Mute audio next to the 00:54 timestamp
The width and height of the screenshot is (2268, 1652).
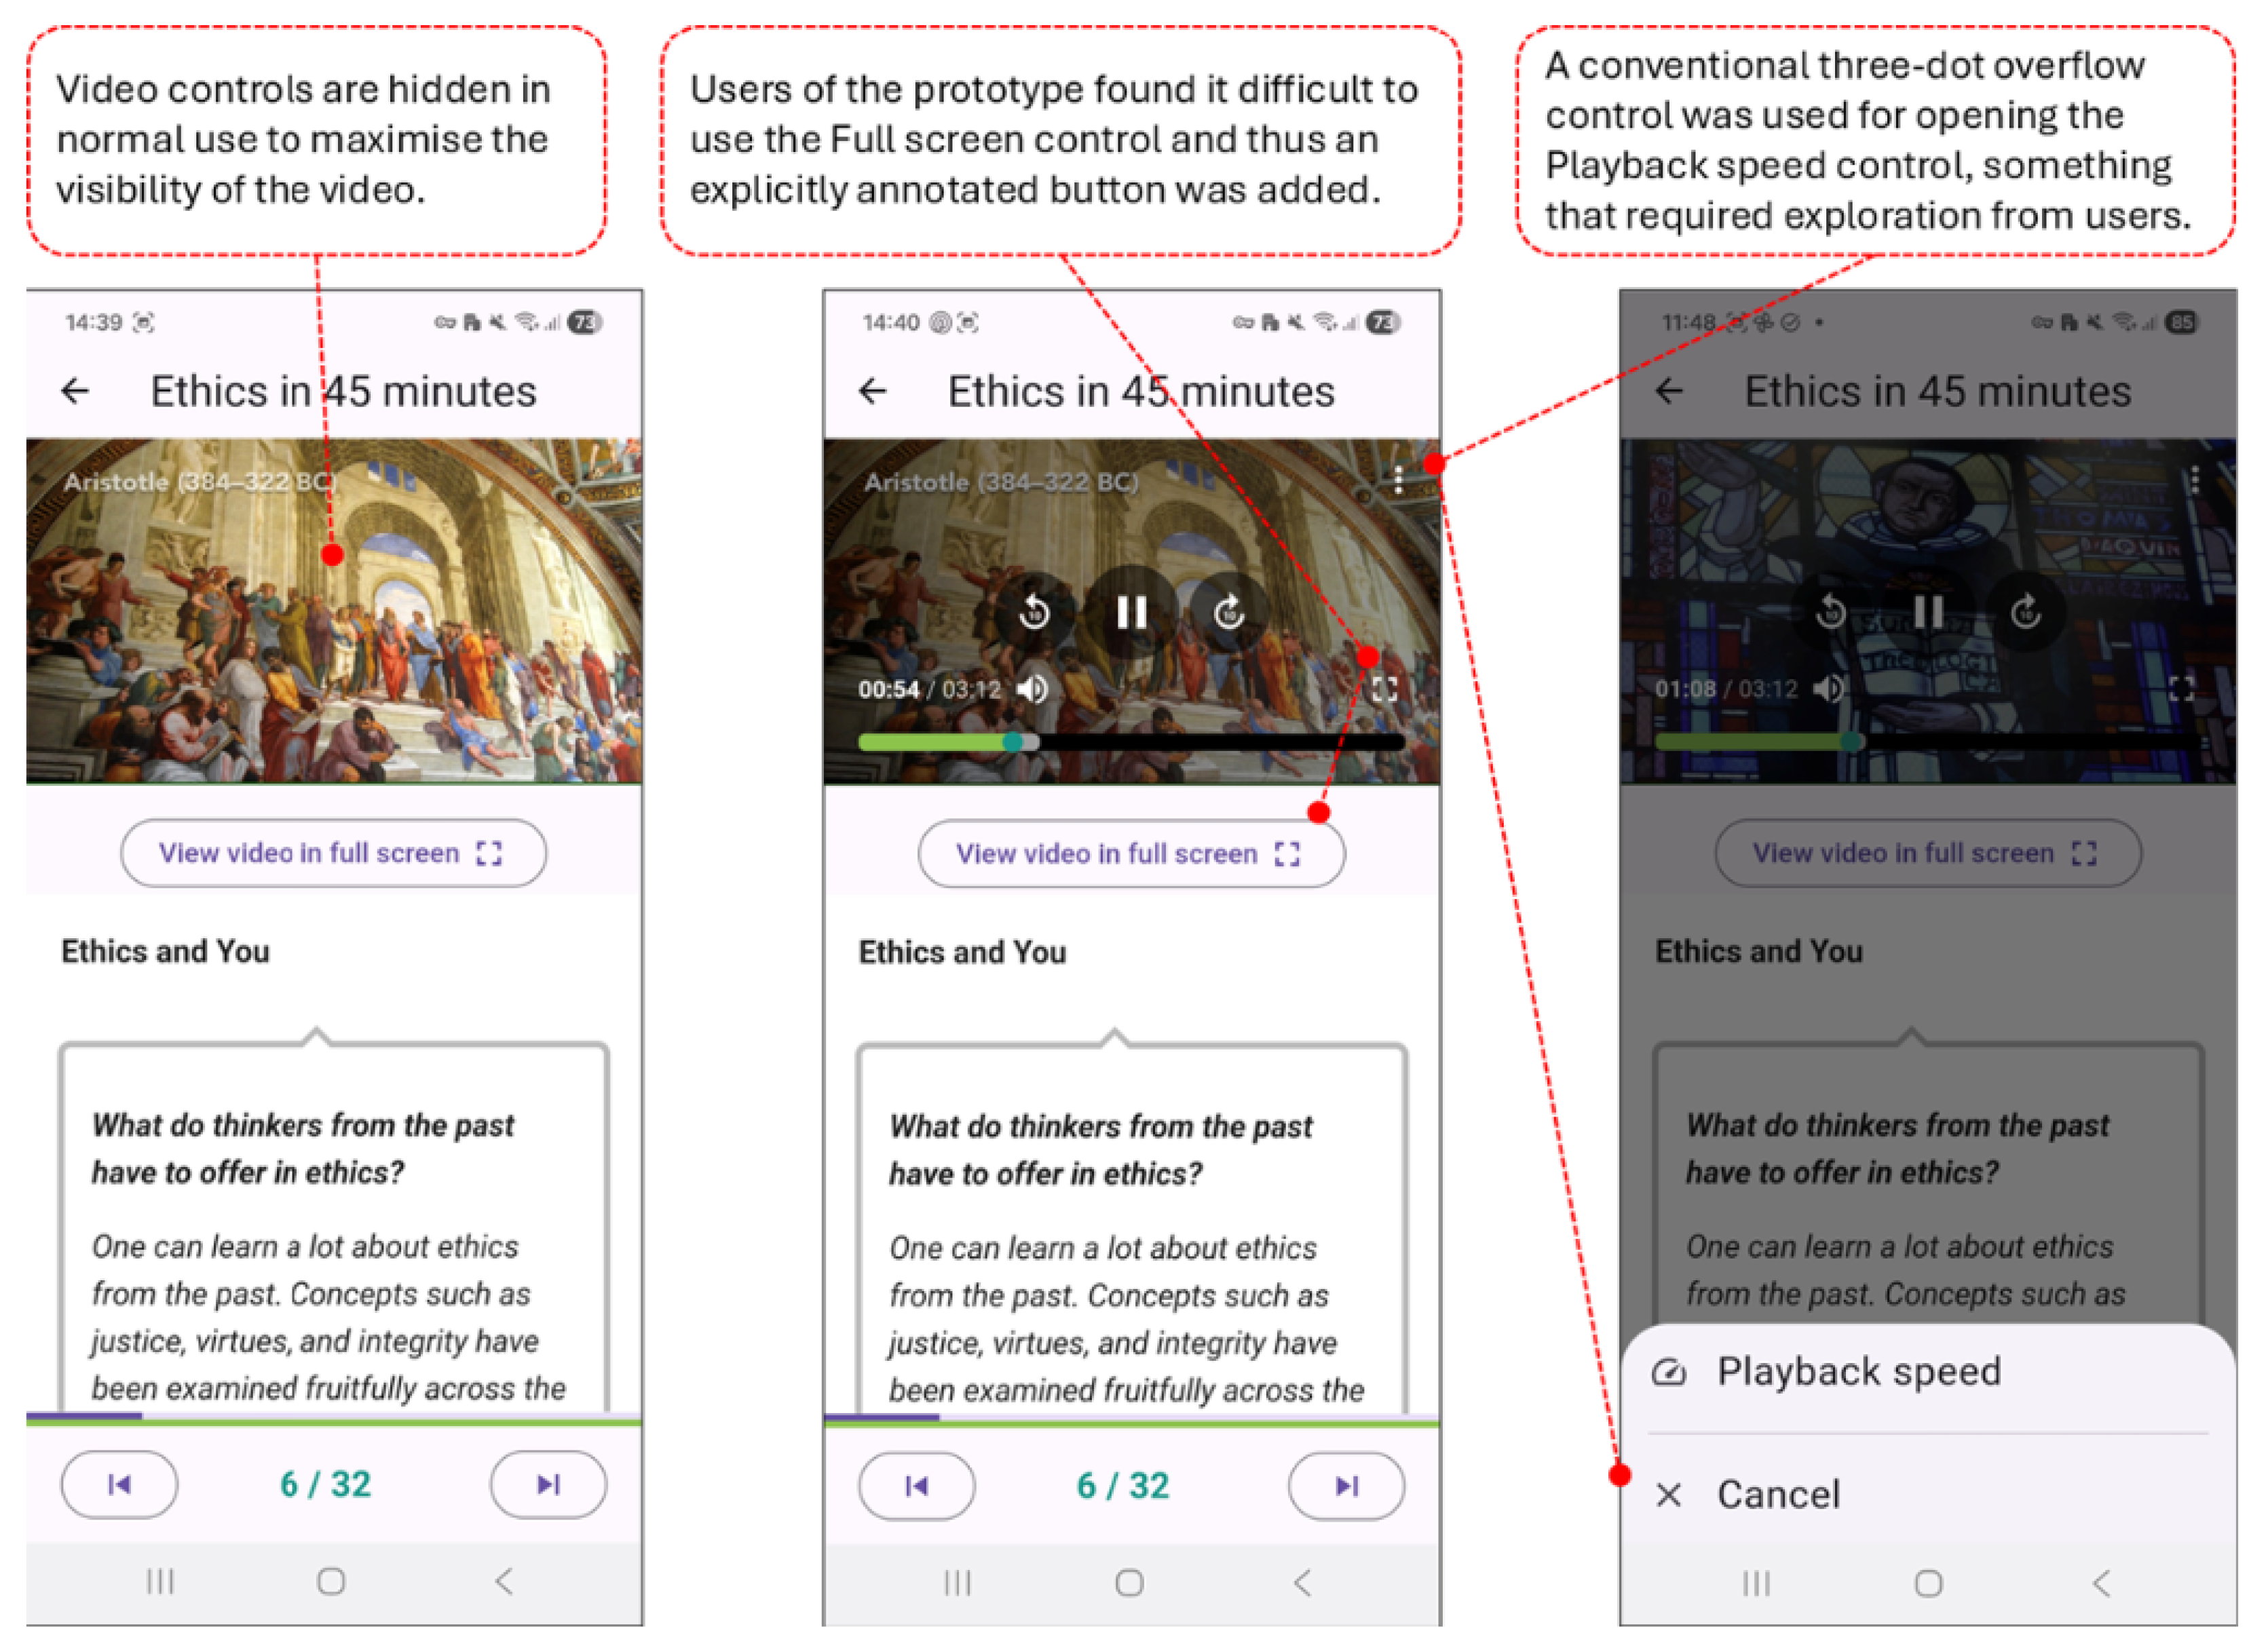pyautogui.click(x=1032, y=689)
